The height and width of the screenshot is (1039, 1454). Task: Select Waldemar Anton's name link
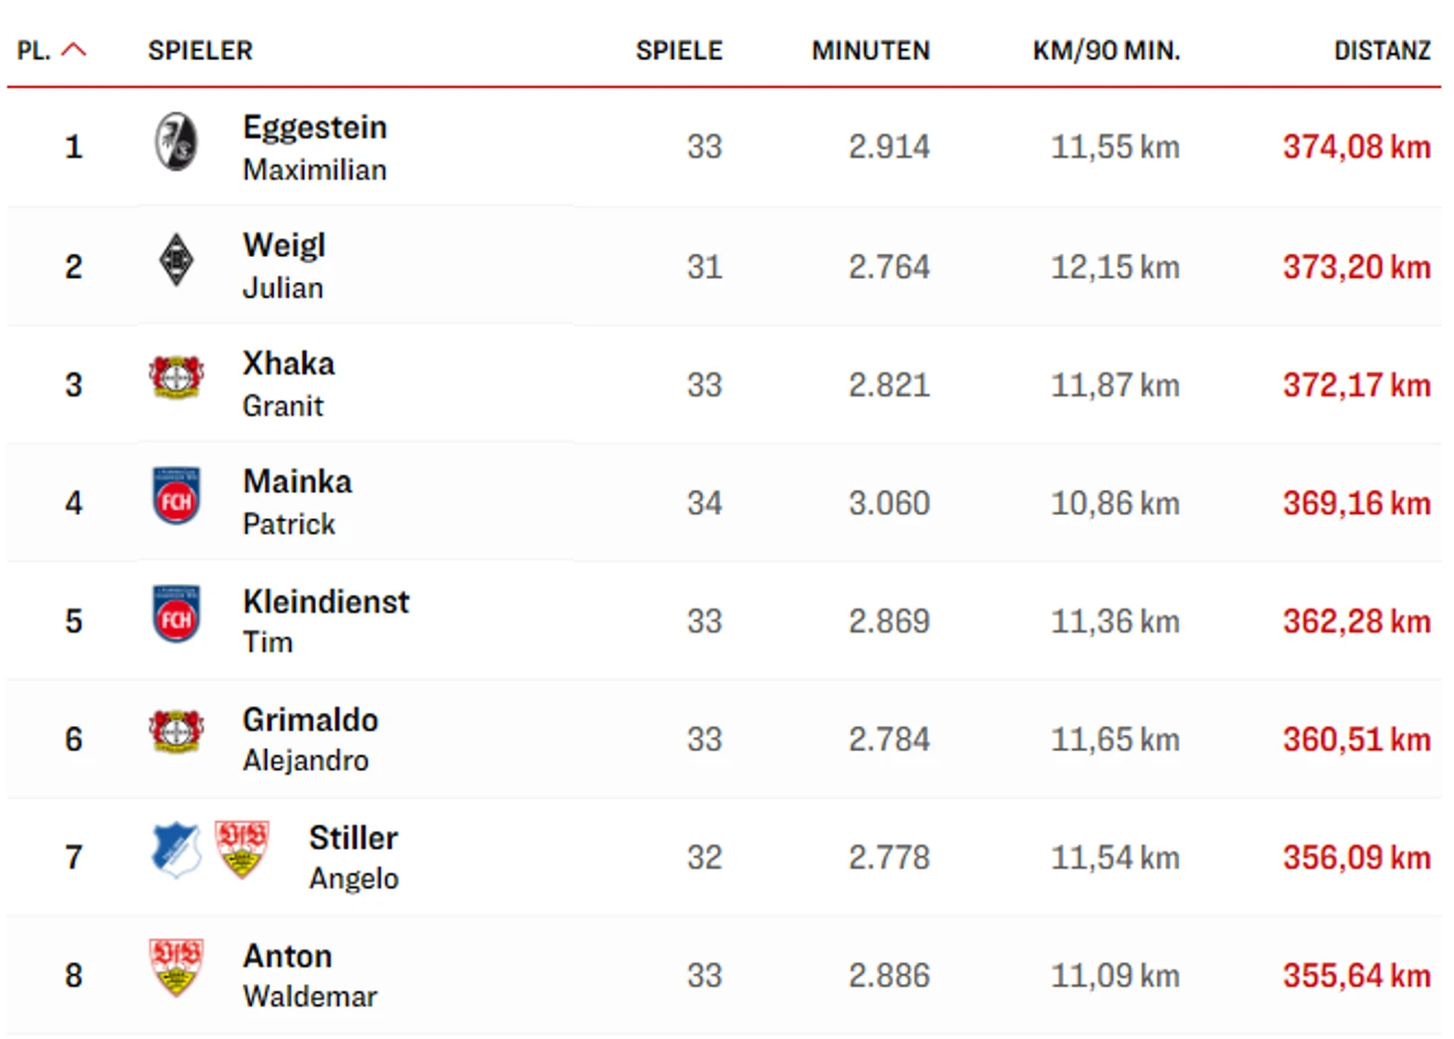point(310,975)
